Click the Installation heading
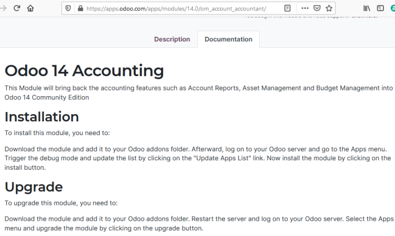 pyautogui.click(x=42, y=117)
